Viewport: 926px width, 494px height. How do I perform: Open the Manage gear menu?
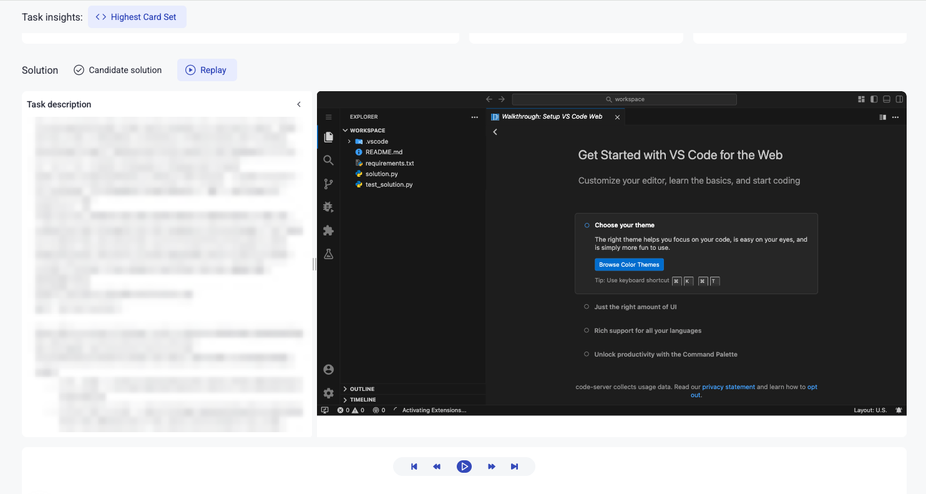click(328, 393)
